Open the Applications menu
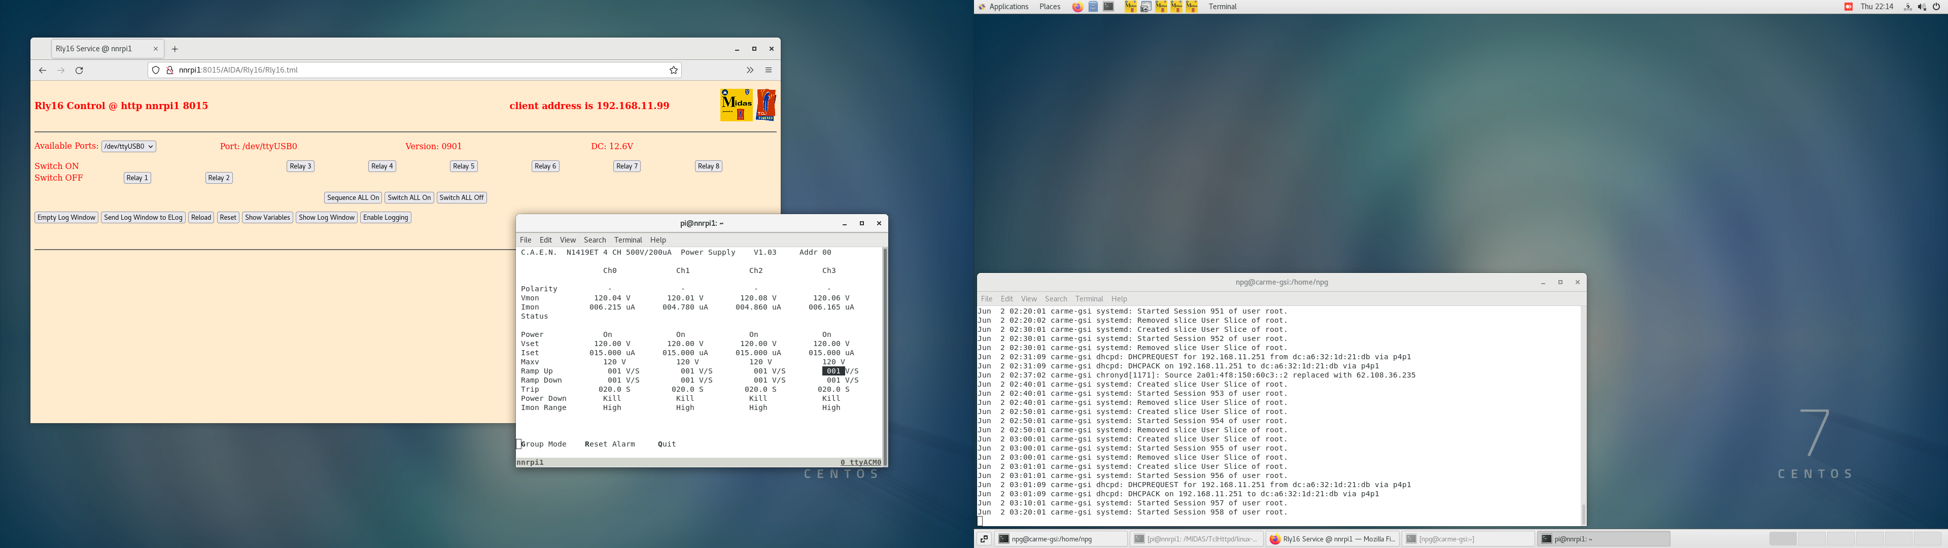 click(x=1008, y=7)
